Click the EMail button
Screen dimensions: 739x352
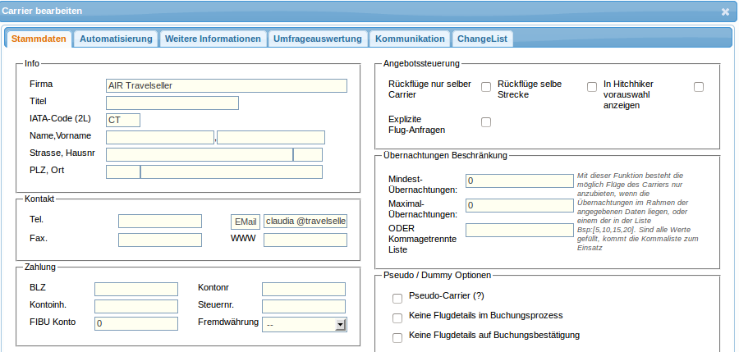pos(246,222)
